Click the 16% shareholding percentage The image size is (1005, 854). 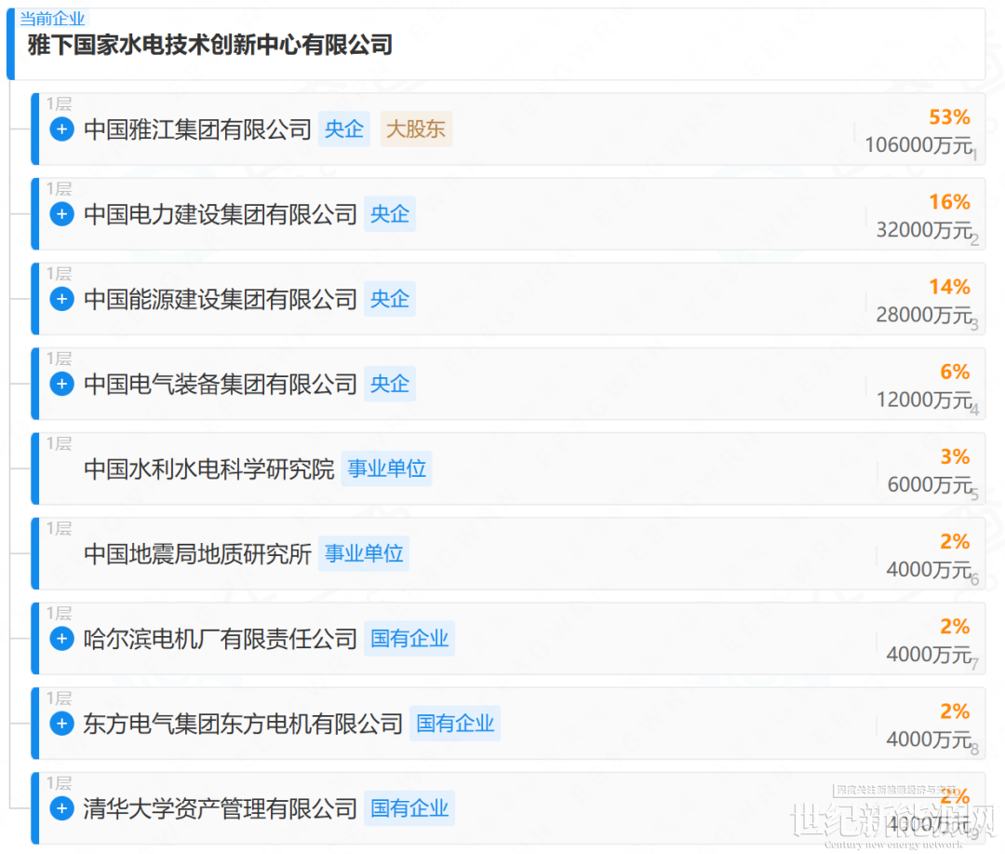coord(949,202)
